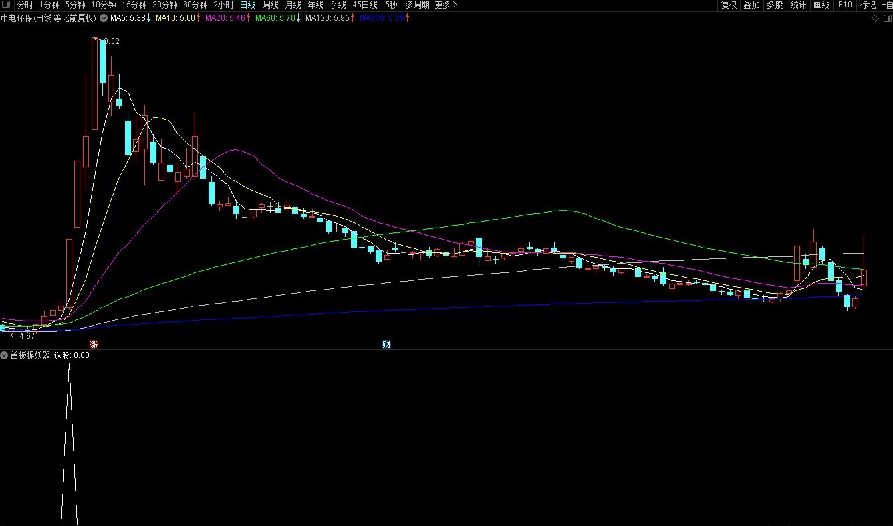Click the 复权 button
893x526 pixels.
click(x=729, y=5)
